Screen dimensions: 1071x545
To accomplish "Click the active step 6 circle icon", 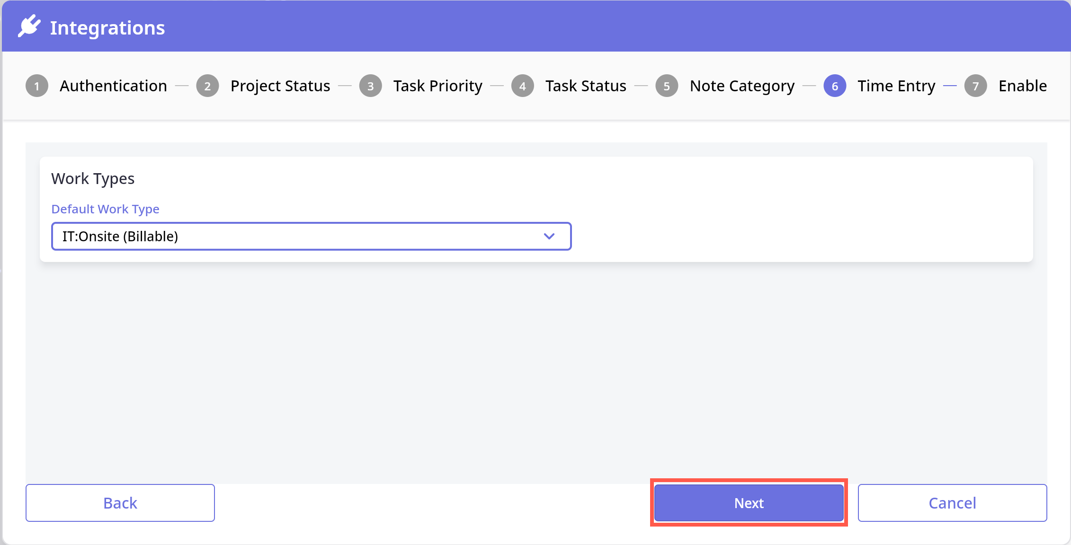I will coord(835,86).
